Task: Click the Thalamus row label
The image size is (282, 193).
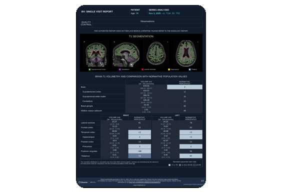Action: pos(85,156)
